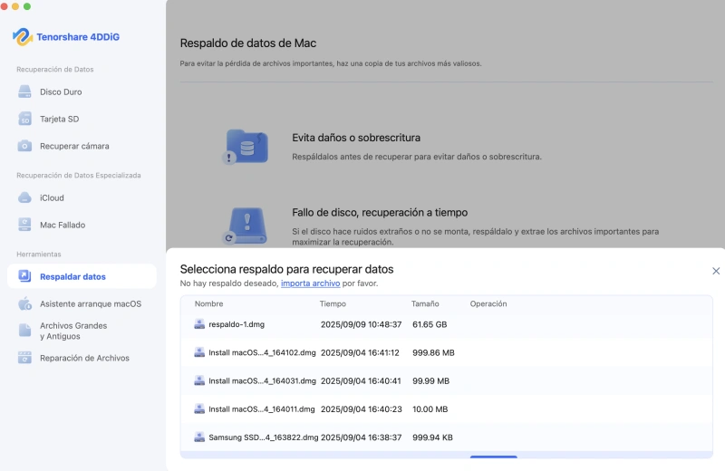Click the Evita daños o sobrescritura heading

click(x=356, y=138)
